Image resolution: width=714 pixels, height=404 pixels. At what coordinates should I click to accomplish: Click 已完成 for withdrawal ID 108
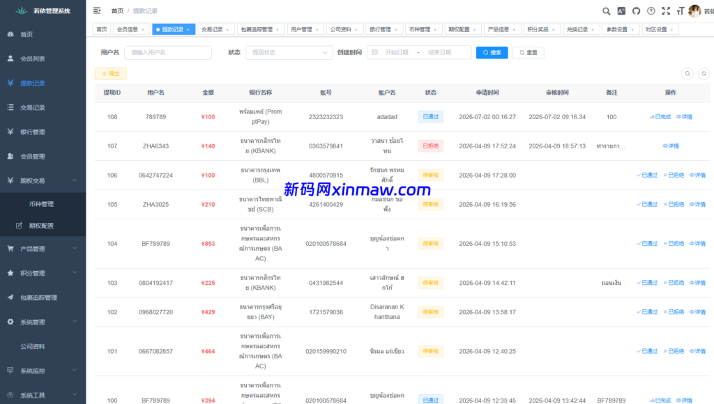[660, 117]
